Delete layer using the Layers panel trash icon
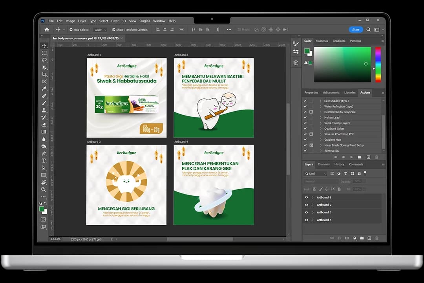The height and width of the screenshot is (283, 424). 377,238
